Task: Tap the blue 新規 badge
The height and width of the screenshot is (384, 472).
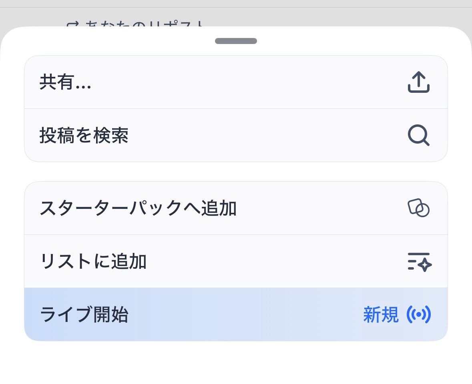Action: tap(381, 315)
